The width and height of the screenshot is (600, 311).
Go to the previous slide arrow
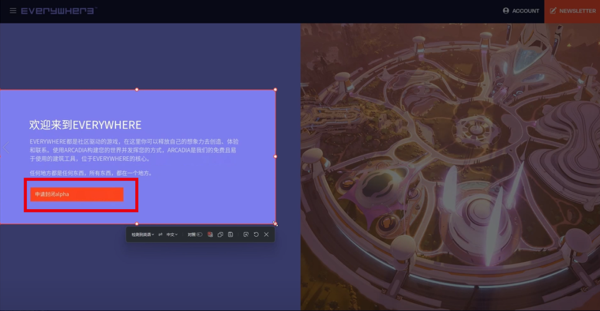point(5,147)
